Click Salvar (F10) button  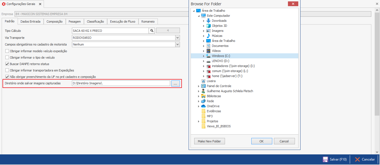[x=335, y=159]
